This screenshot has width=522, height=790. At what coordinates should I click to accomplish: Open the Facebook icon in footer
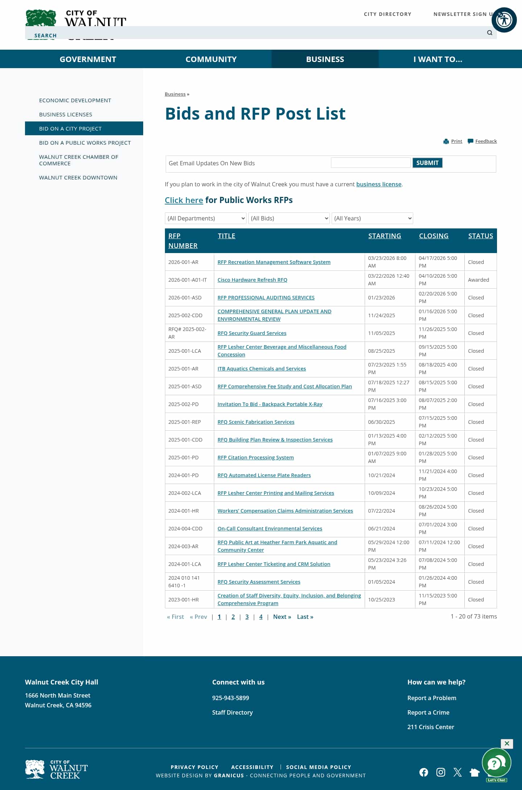click(x=423, y=772)
